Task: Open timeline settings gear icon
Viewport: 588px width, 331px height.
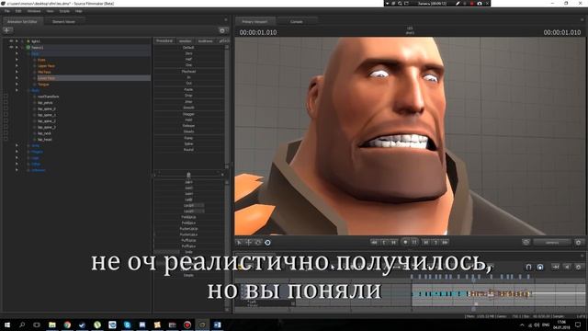Action: tap(579, 267)
